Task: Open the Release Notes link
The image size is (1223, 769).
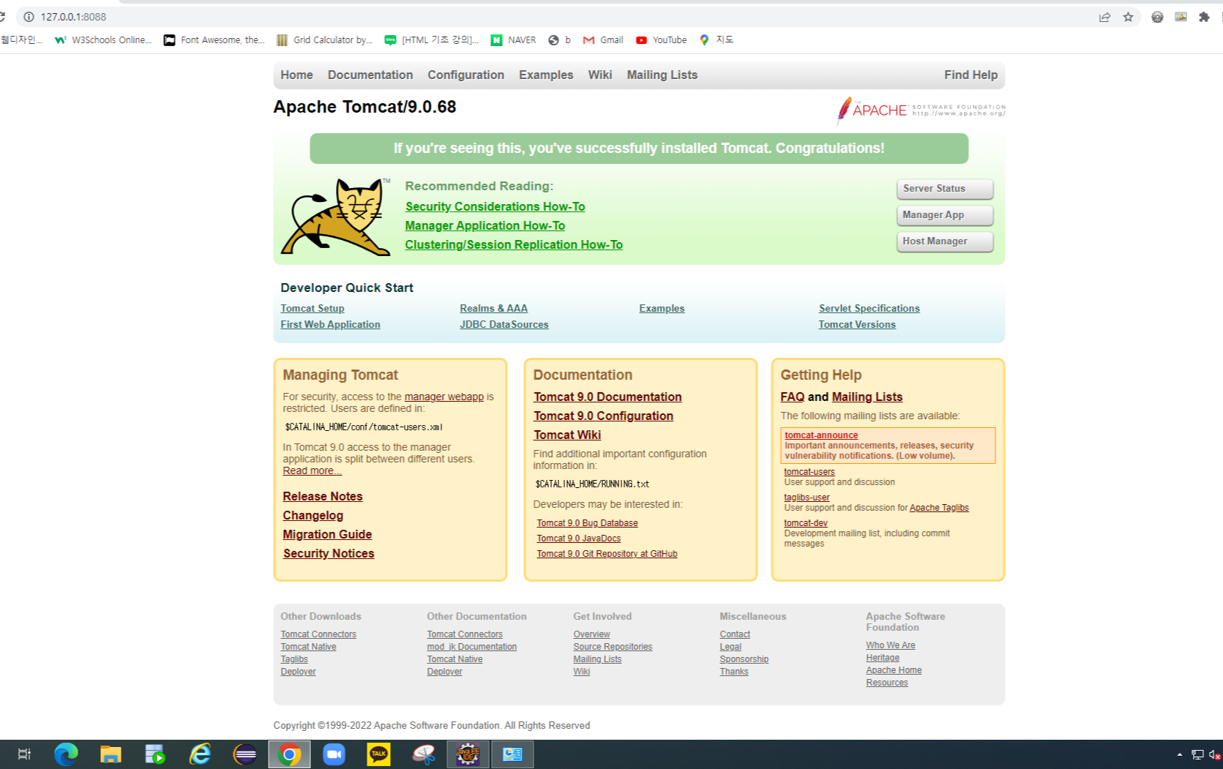Action: tap(323, 497)
